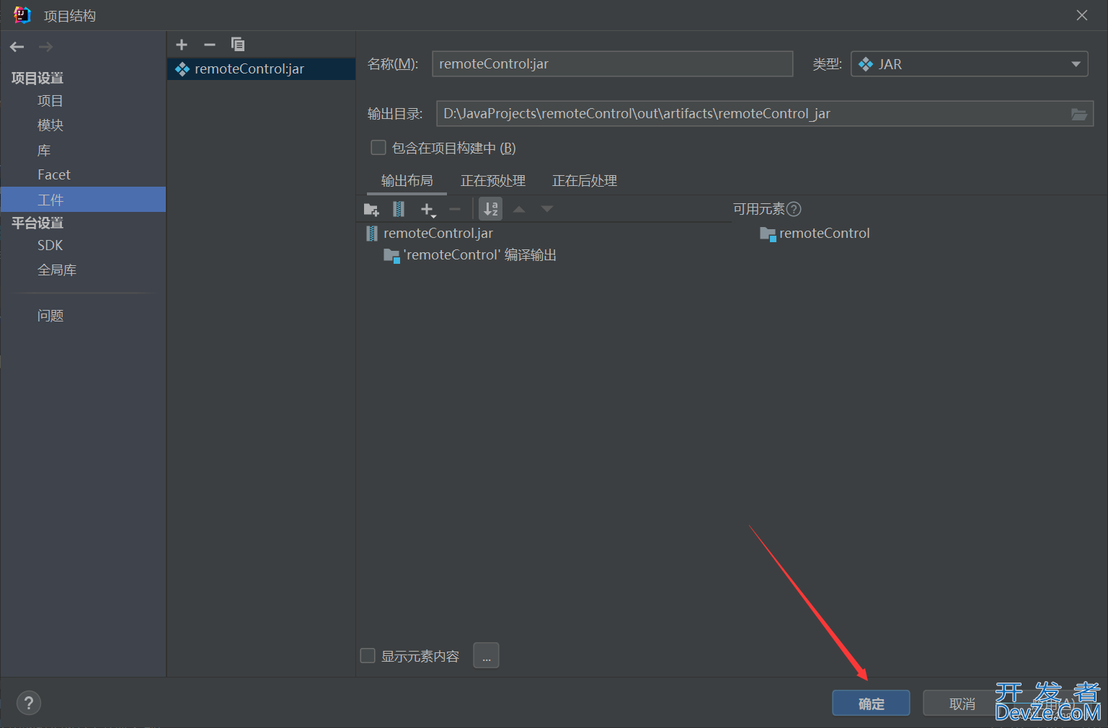Select 工件 in sidebar
This screenshot has height=728, width=1108.
pos(83,200)
